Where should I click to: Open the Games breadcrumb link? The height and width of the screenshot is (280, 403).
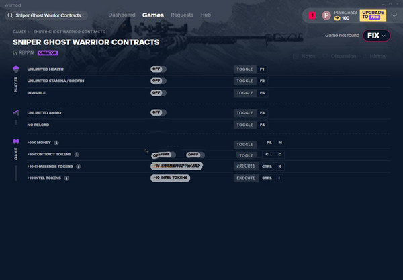tap(19, 32)
